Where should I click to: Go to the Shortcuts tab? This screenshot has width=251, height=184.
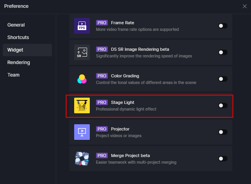point(18,38)
